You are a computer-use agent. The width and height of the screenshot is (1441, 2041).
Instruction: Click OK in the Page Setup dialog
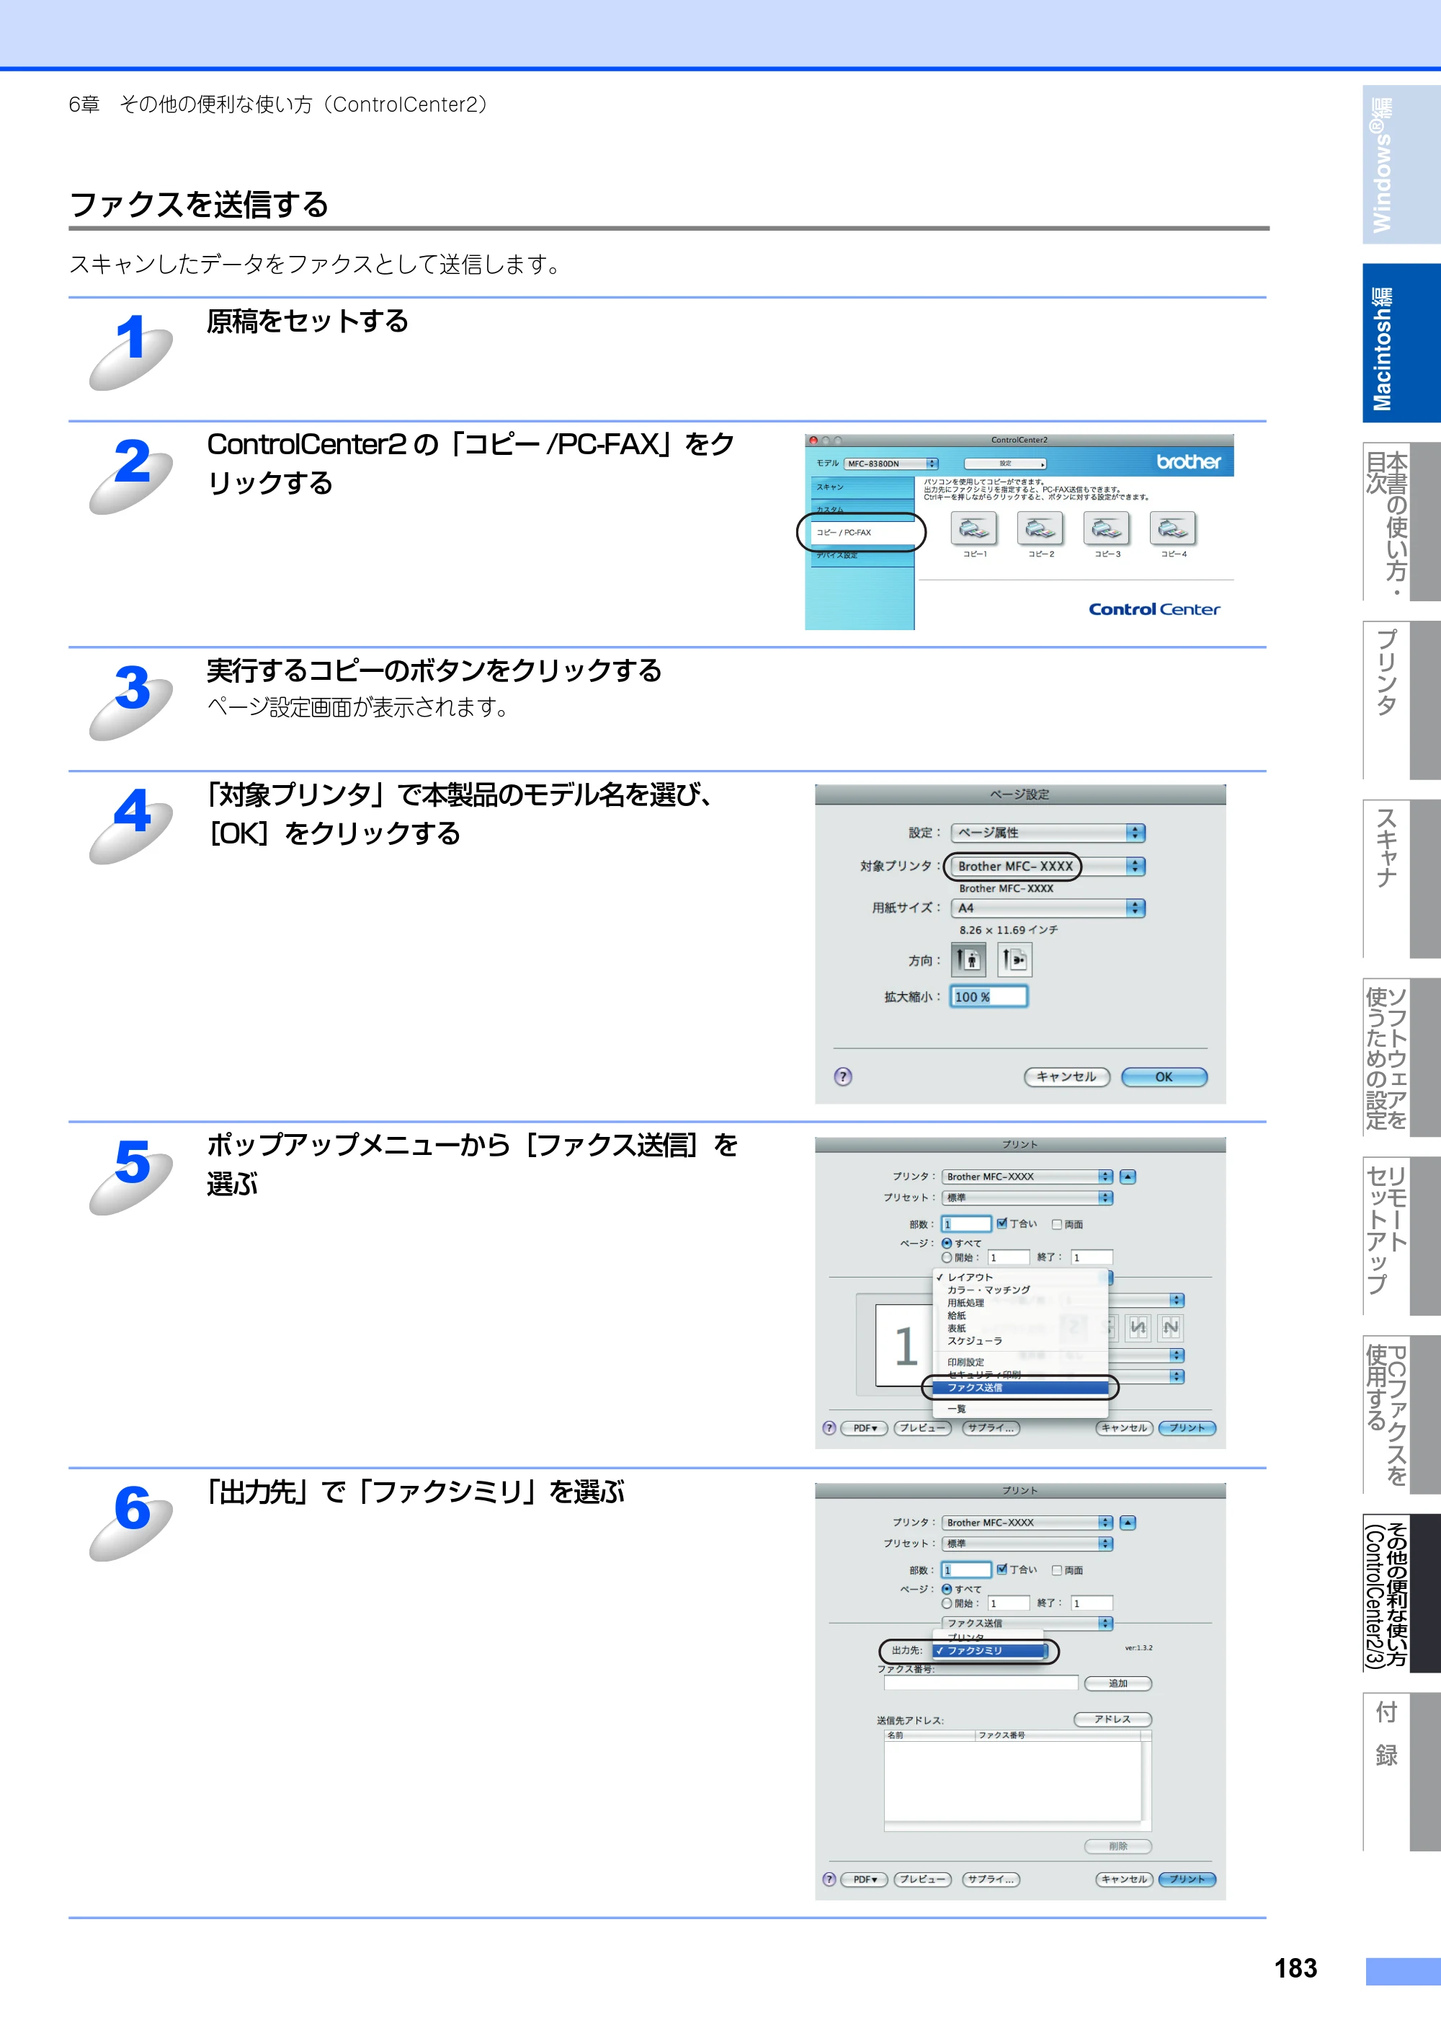(x=1164, y=1076)
